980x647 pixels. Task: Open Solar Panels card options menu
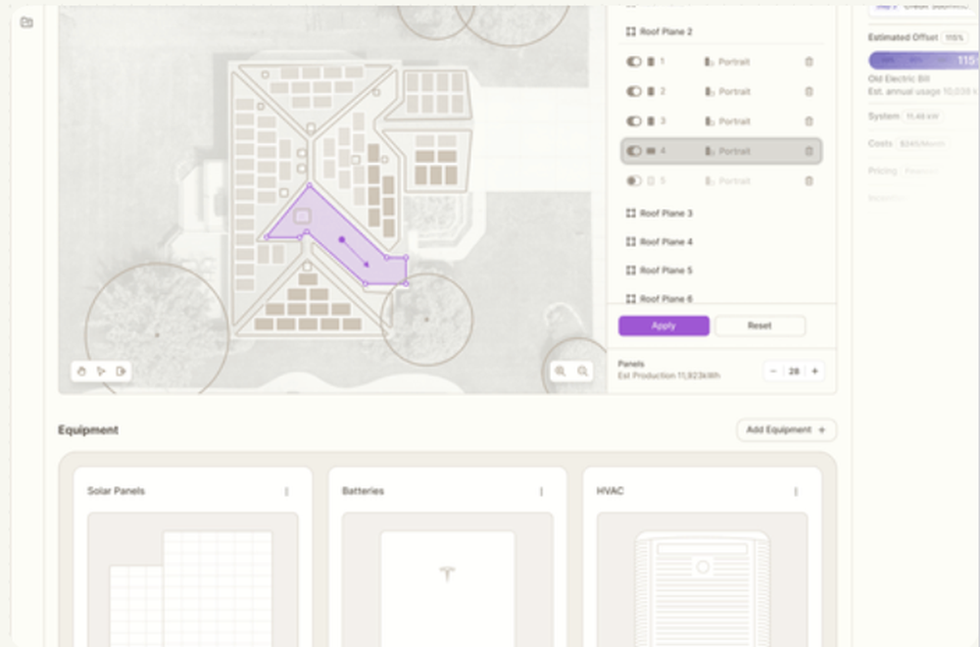click(286, 491)
